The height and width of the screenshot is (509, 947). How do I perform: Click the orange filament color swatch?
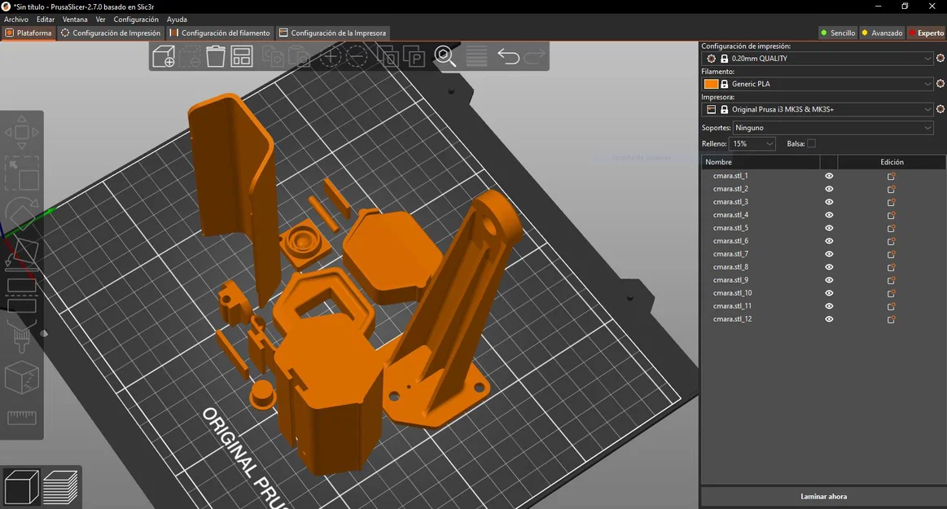coord(711,84)
